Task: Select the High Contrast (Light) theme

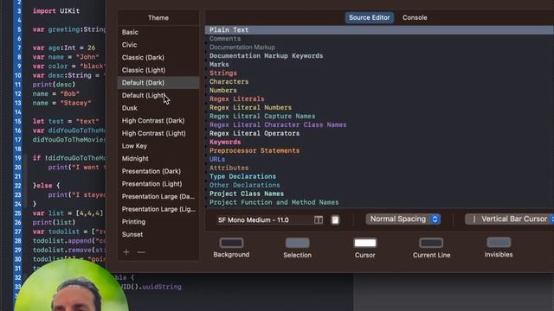Action: click(x=158, y=134)
